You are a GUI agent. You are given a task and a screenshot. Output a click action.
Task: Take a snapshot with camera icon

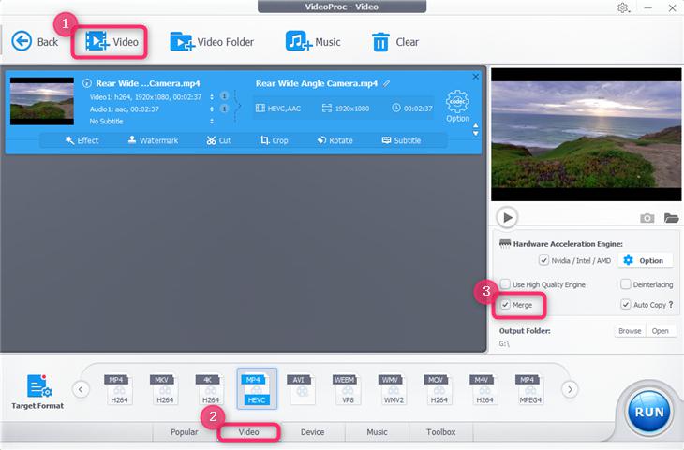[x=647, y=218]
